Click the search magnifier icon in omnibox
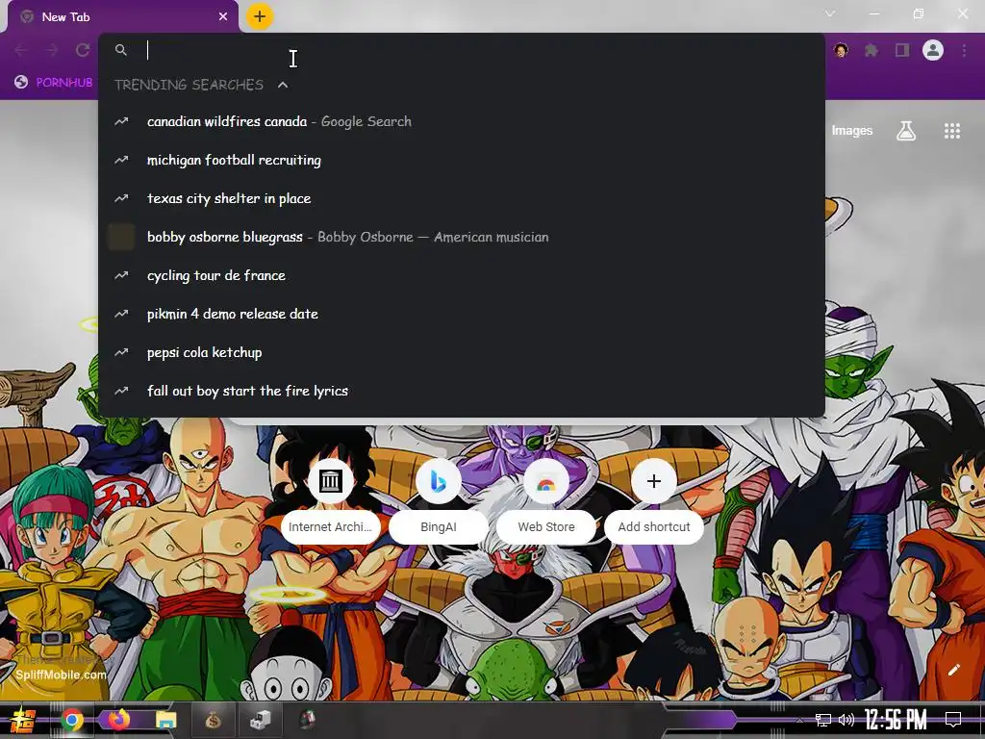This screenshot has height=739, width=985. pyautogui.click(x=121, y=50)
